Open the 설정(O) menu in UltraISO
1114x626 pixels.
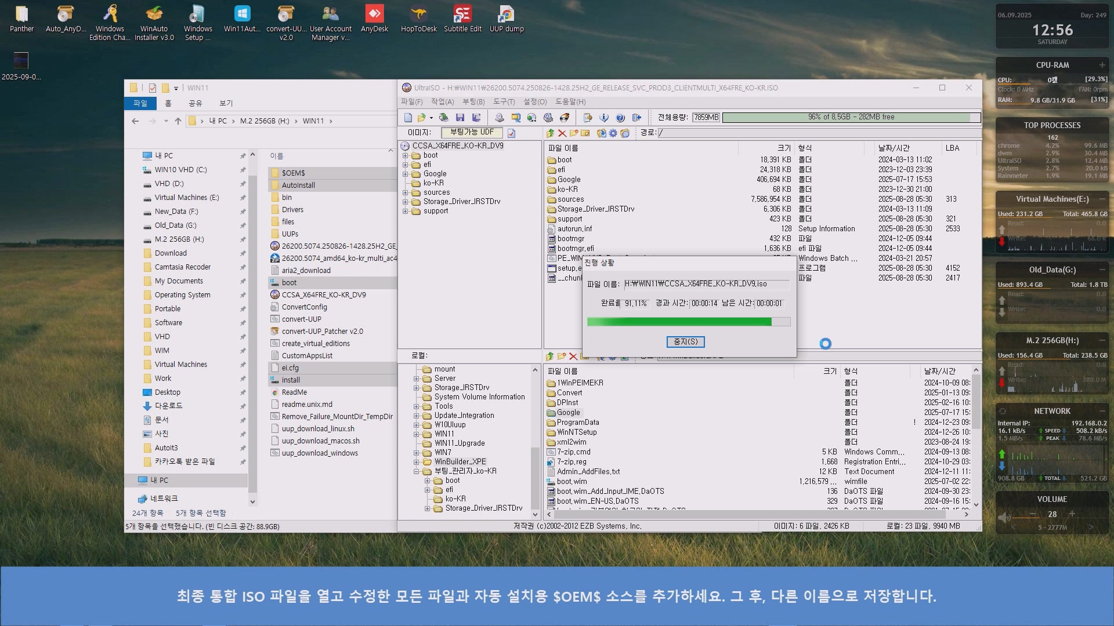click(535, 101)
